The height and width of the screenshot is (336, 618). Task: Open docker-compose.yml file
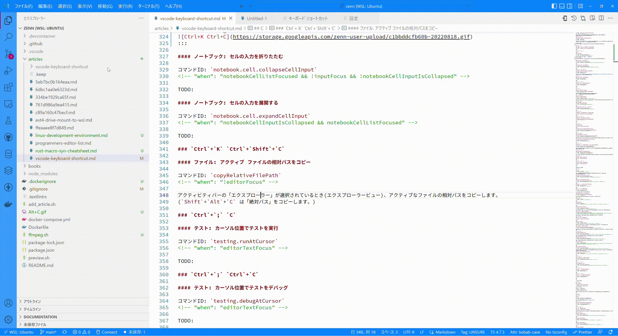point(83,219)
